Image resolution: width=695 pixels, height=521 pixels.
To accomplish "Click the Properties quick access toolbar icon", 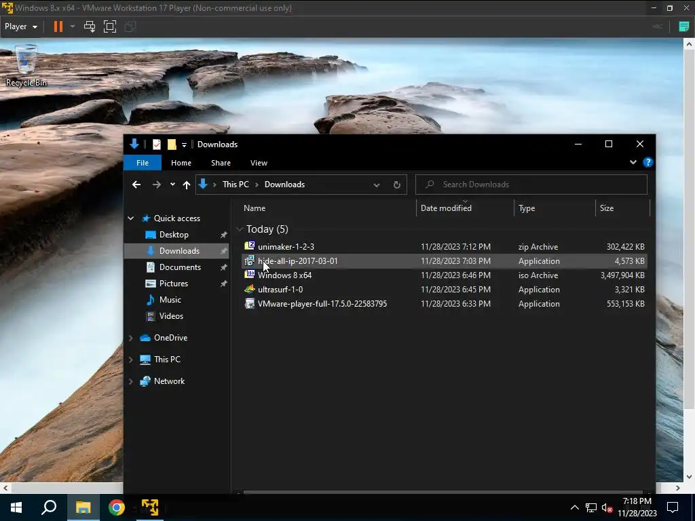I will coord(157,144).
